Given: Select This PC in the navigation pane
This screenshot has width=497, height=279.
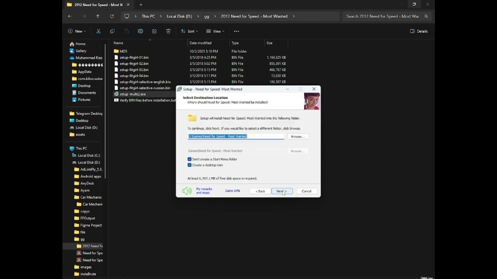Looking at the screenshot, I should click(x=81, y=148).
